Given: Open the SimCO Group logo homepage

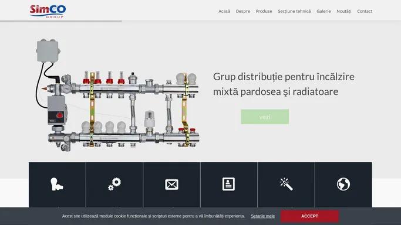Looking at the screenshot, I should [x=48, y=12].
